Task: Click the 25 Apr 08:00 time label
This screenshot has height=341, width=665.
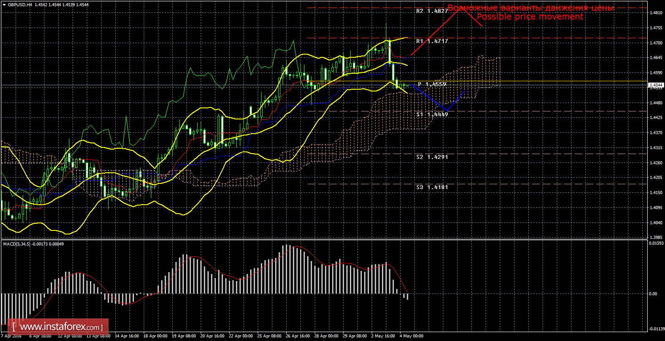Action: (269, 336)
